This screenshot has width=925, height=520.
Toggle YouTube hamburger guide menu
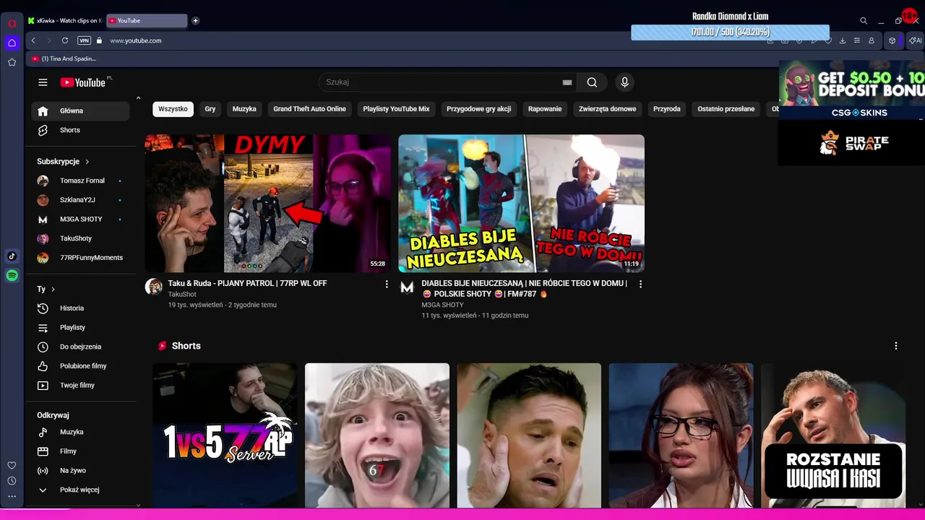pyautogui.click(x=43, y=82)
